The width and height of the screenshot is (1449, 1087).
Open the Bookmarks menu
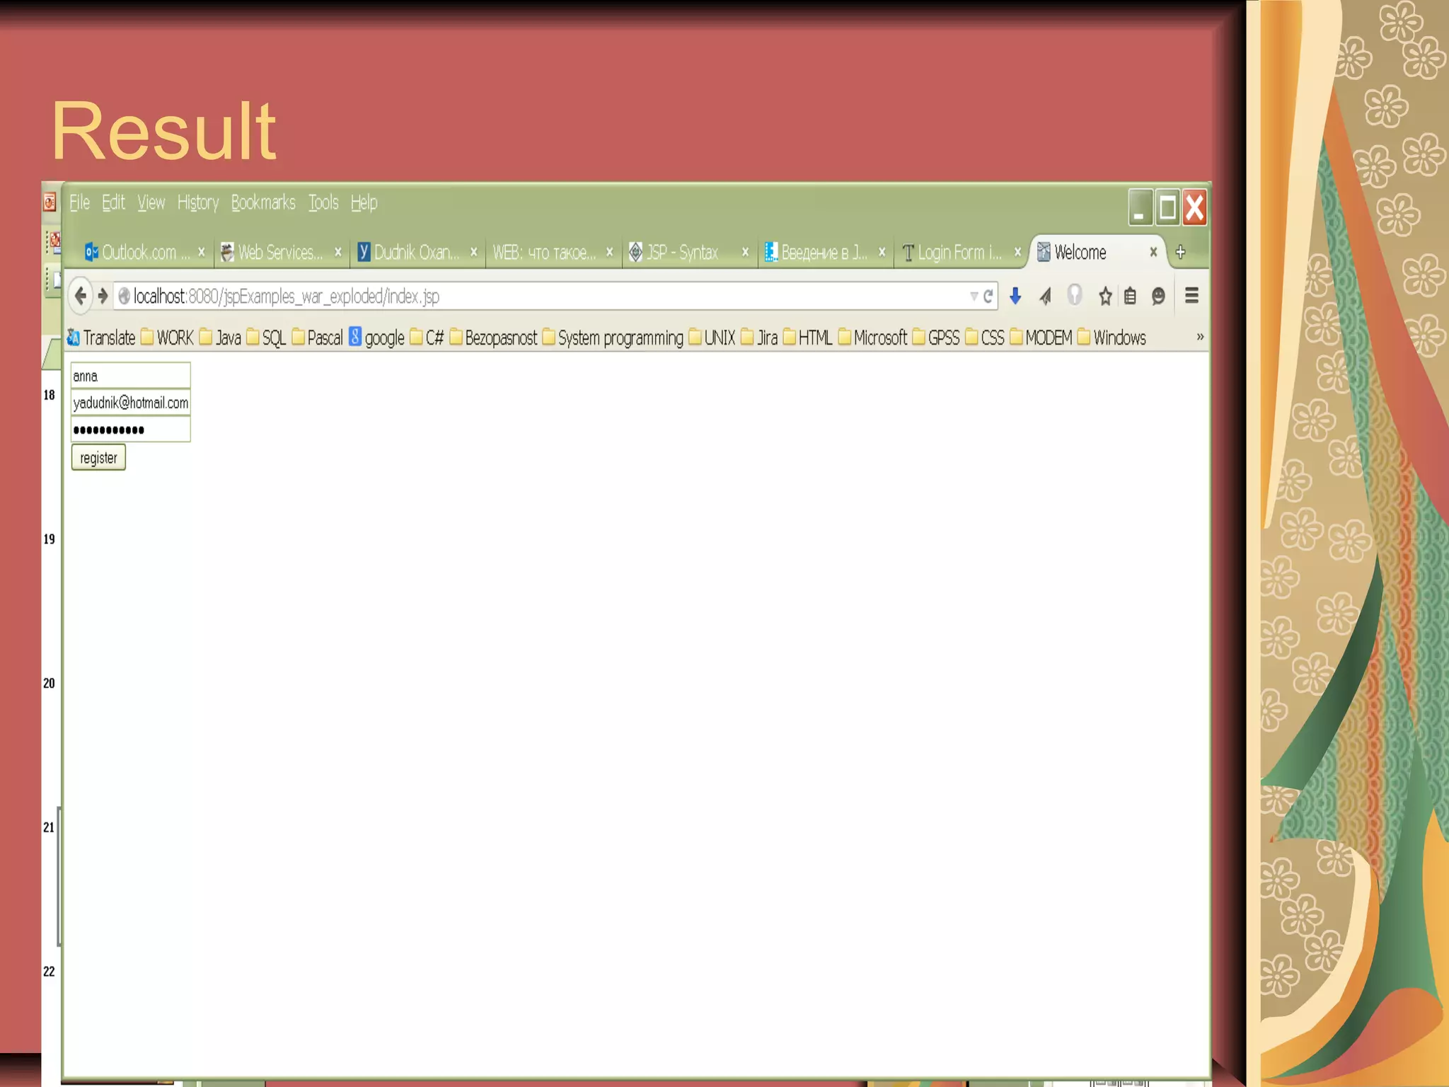pos(263,203)
